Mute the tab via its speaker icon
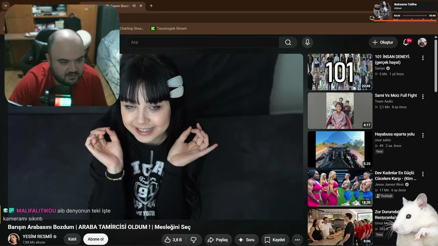438x246 pixels. pyautogui.click(x=134, y=6)
